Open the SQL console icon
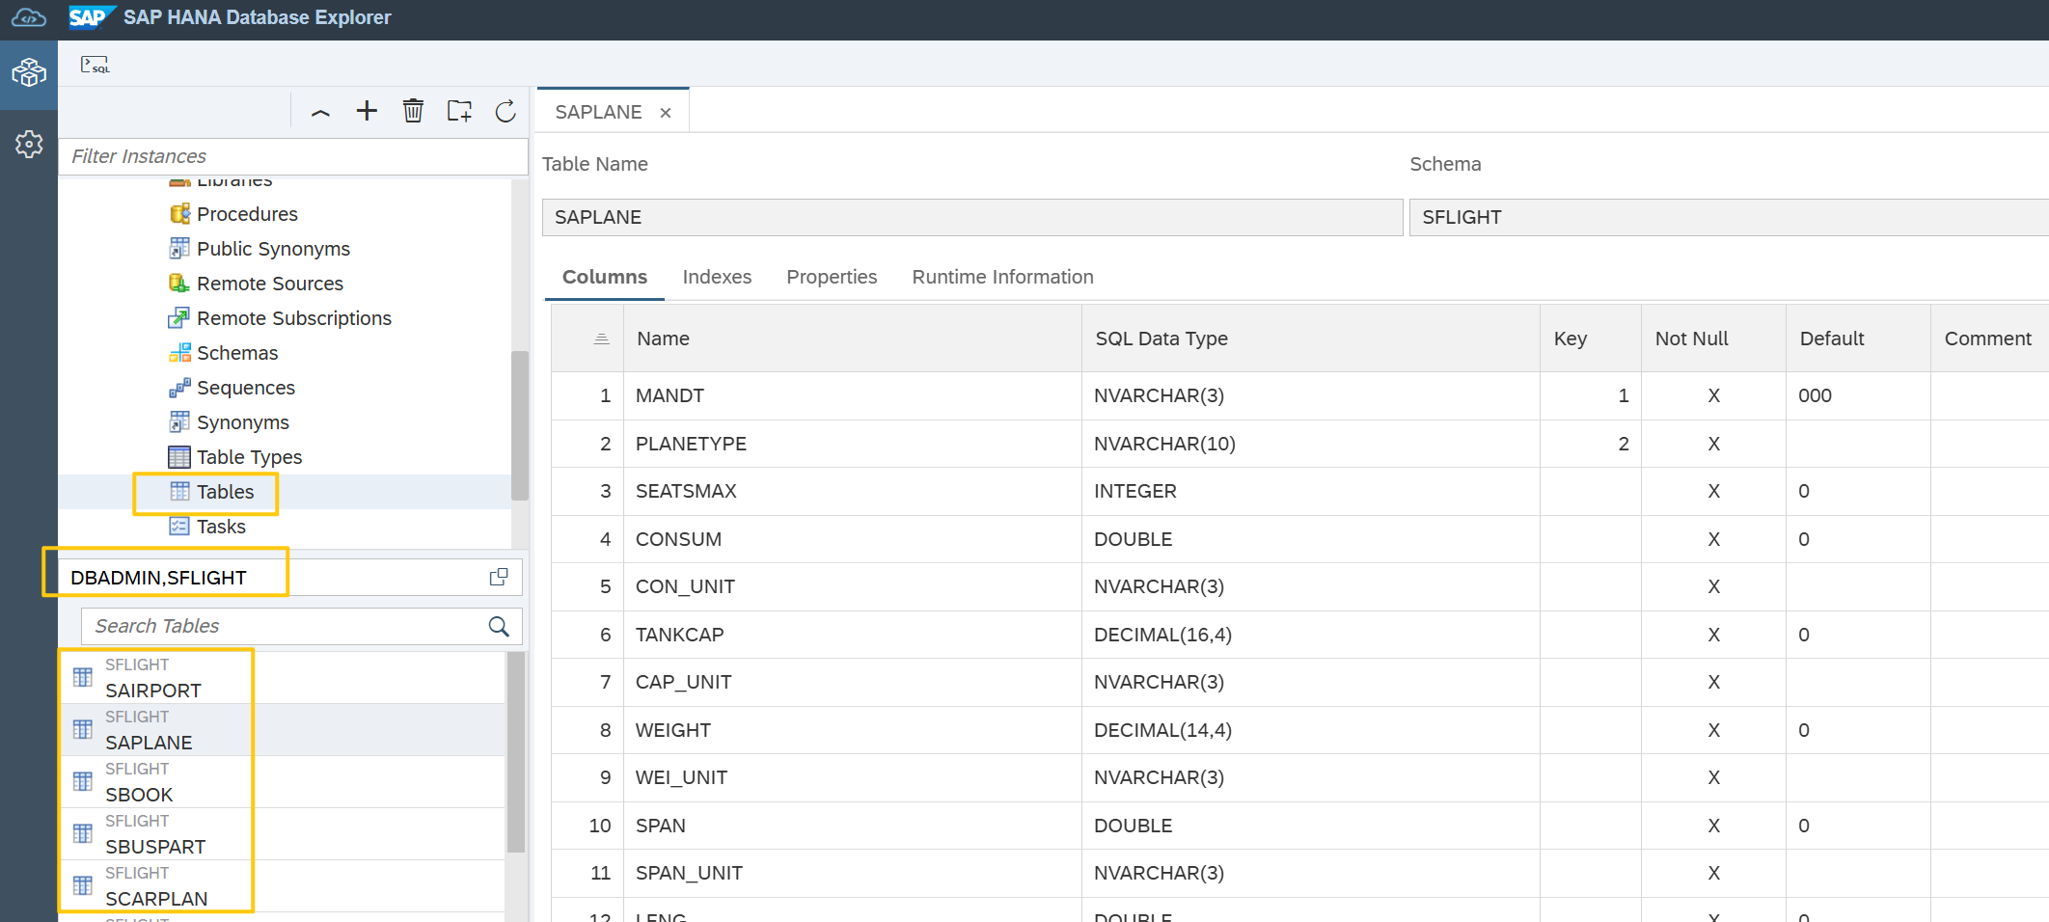The image size is (2049, 922). coord(95,65)
